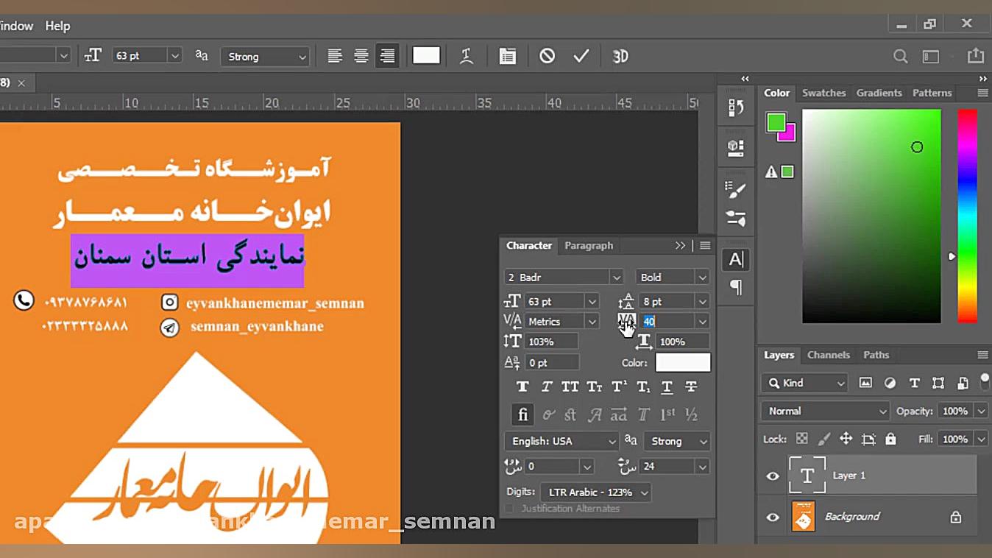Toggle Standard Ligatures option
The image size is (992, 558).
tap(522, 414)
